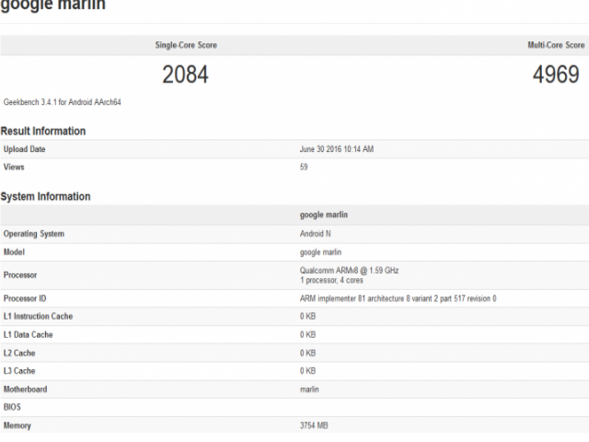Click the single-core score value 2084
This screenshot has height=442, width=589.
click(185, 75)
